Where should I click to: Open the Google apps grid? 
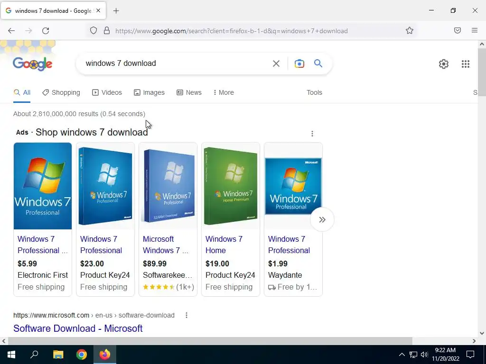(465, 64)
